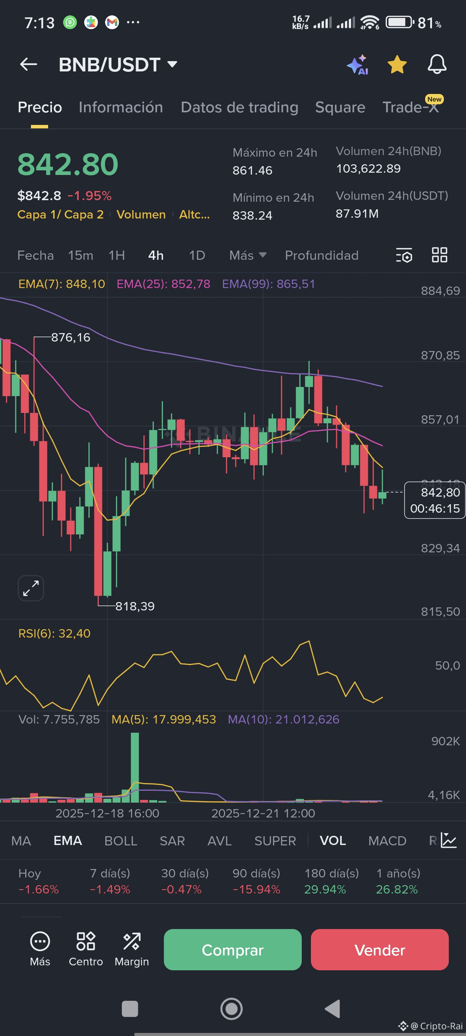Image resolution: width=466 pixels, height=1036 pixels.
Task: Select the AVL indicator
Action: (x=220, y=841)
